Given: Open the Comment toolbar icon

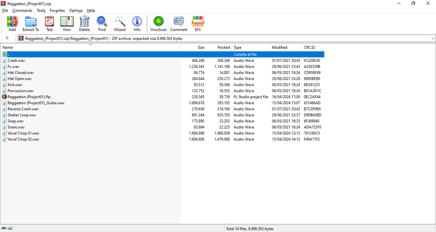Looking at the screenshot, I should coord(179,23).
